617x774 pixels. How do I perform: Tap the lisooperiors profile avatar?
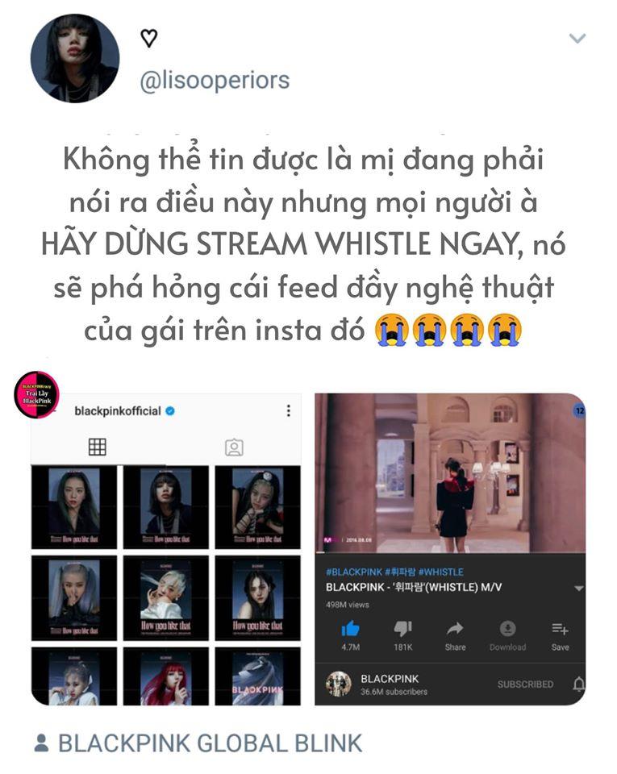pos(75,58)
